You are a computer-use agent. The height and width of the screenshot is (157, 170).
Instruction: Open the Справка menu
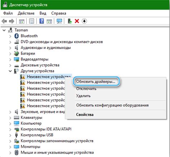(59, 13)
